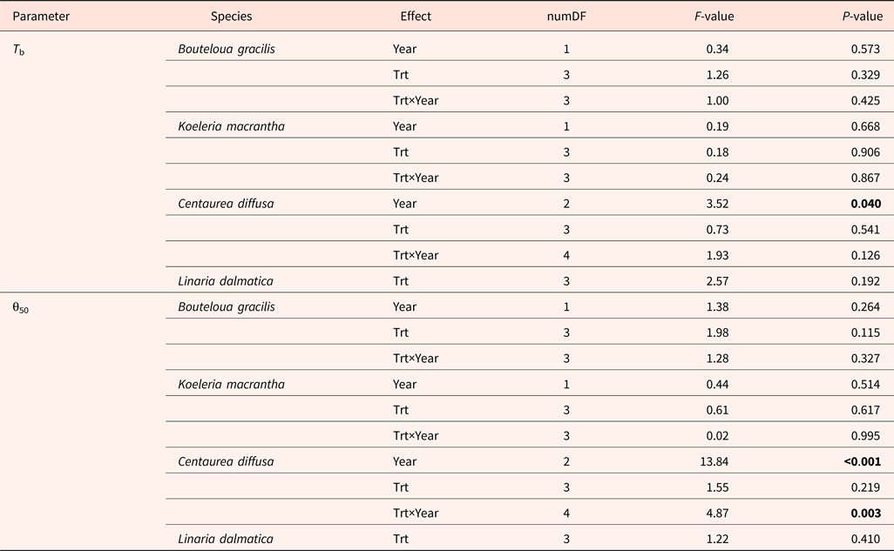
Task: Click the bold P-value 0.003
Action: pos(867,513)
